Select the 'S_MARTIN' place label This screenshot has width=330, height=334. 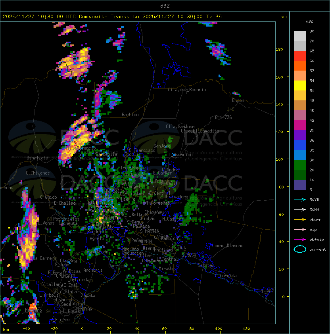pyautogui.click(x=150, y=231)
